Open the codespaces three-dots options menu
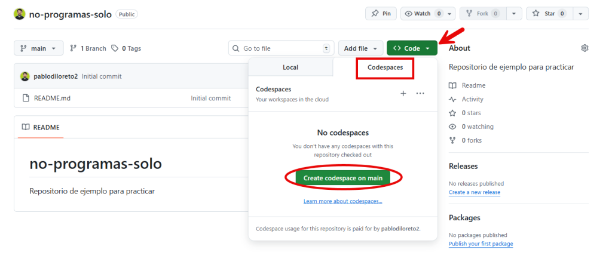Viewport: 612px width, 271px height. pyautogui.click(x=420, y=94)
